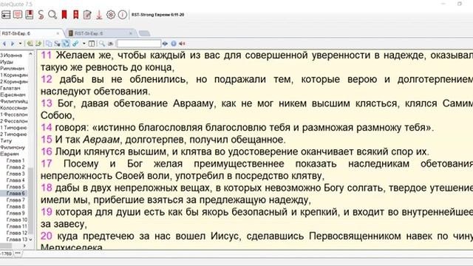Open Глава 7 of Евреям
The width and height of the screenshot is (473, 266).
tap(16, 200)
